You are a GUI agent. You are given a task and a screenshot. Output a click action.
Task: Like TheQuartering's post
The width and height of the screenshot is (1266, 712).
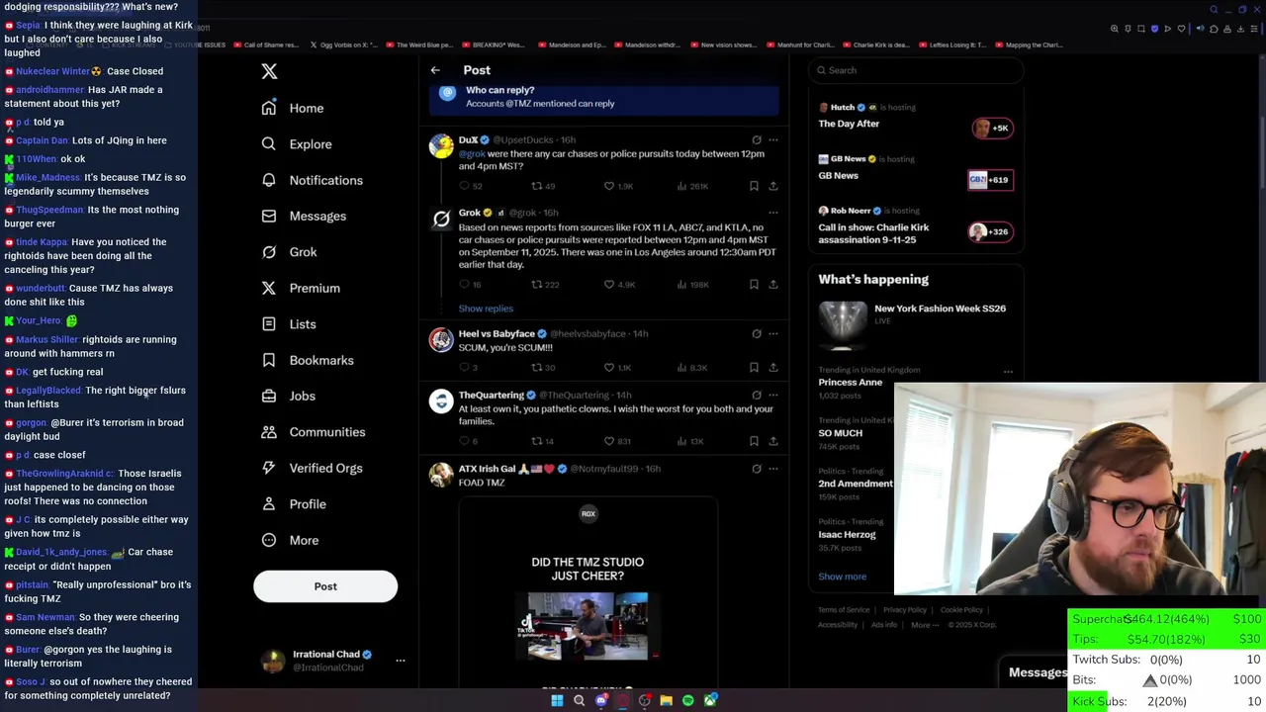tap(617, 441)
